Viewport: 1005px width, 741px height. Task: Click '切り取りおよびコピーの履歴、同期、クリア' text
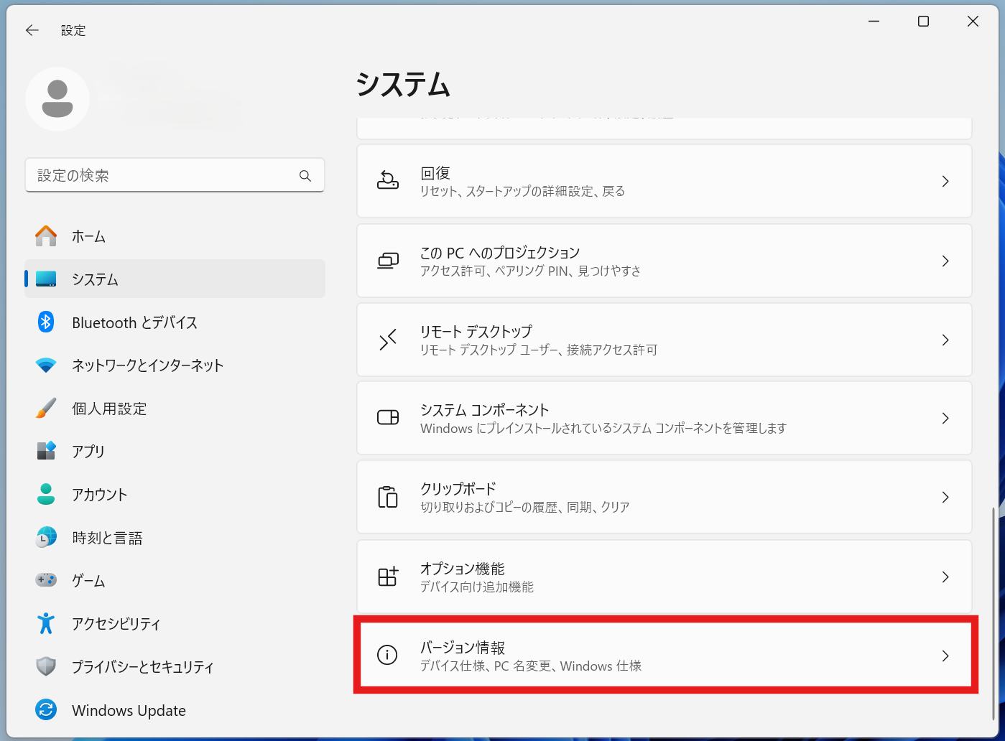tap(524, 507)
